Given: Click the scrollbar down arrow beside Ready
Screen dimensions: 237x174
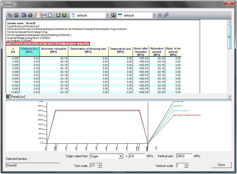Looking at the screenshot, I should point(229,97).
